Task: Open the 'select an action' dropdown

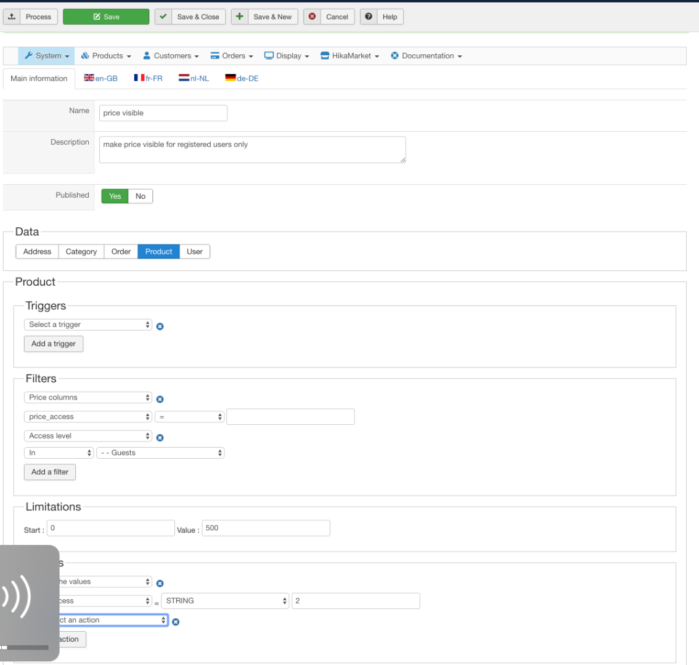Action: tap(113, 619)
